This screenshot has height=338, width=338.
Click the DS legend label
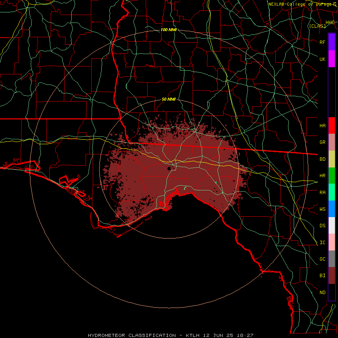[x=323, y=226]
